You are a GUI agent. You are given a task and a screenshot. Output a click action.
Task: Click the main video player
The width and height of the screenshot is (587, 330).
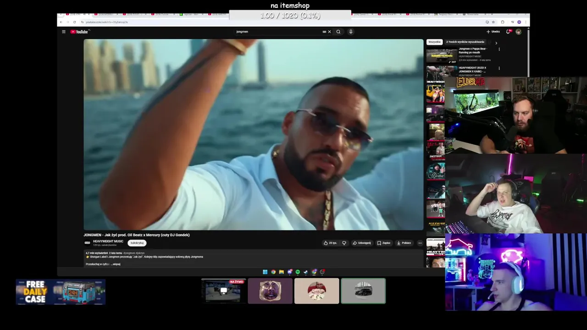pos(253,134)
